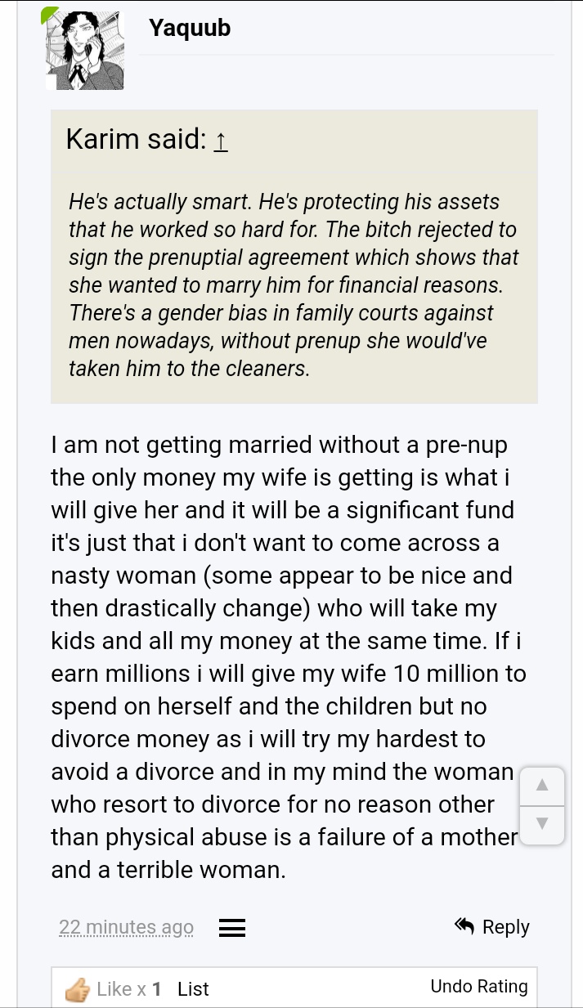Viewport: 583px width, 1008px height.
Task: Click Undo Rating
Action: pyautogui.click(x=479, y=987)
